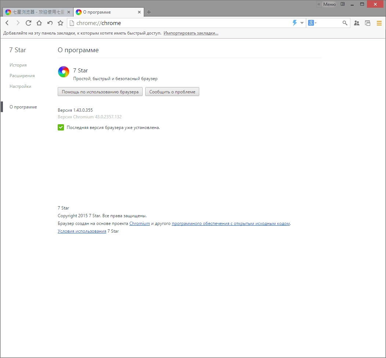Click the page icon in address bar
This screenshot has width=386, height=358.
[x=72, y=23]
